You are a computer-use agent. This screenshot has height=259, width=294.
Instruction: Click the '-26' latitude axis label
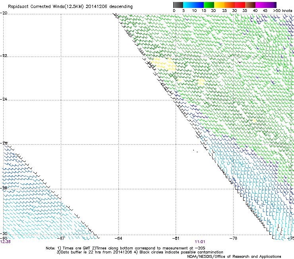(x=4, y=143)
